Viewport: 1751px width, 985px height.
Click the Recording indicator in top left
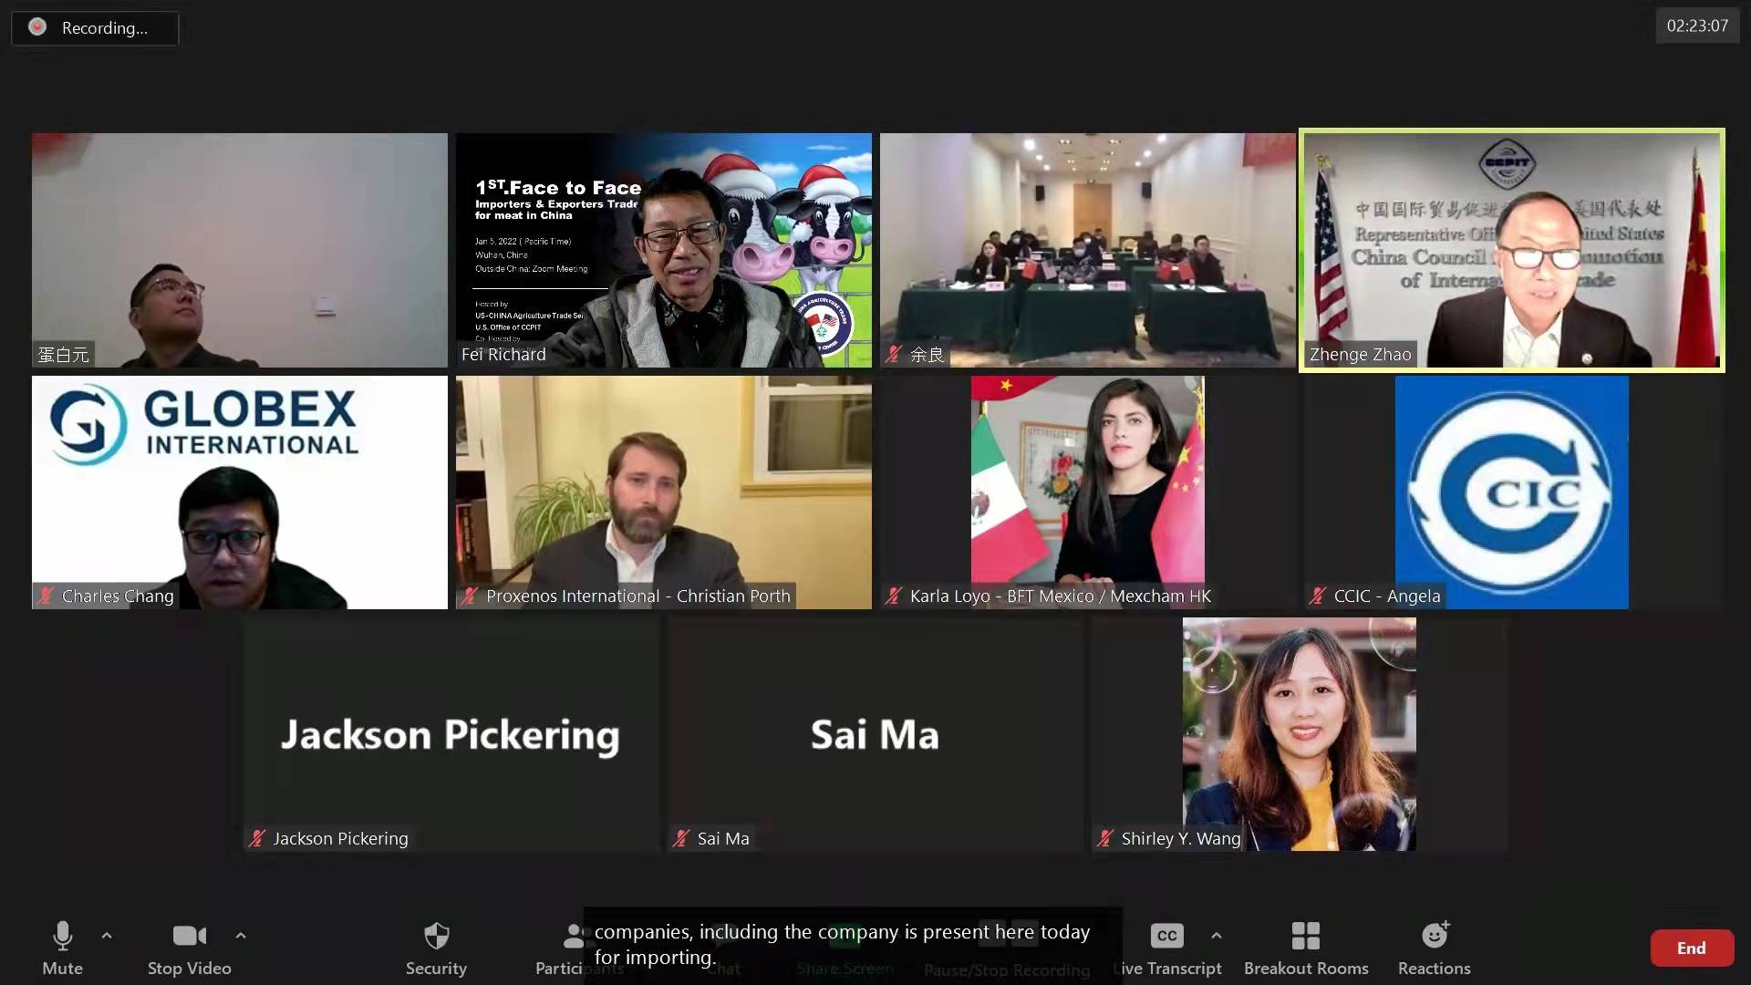94,27
